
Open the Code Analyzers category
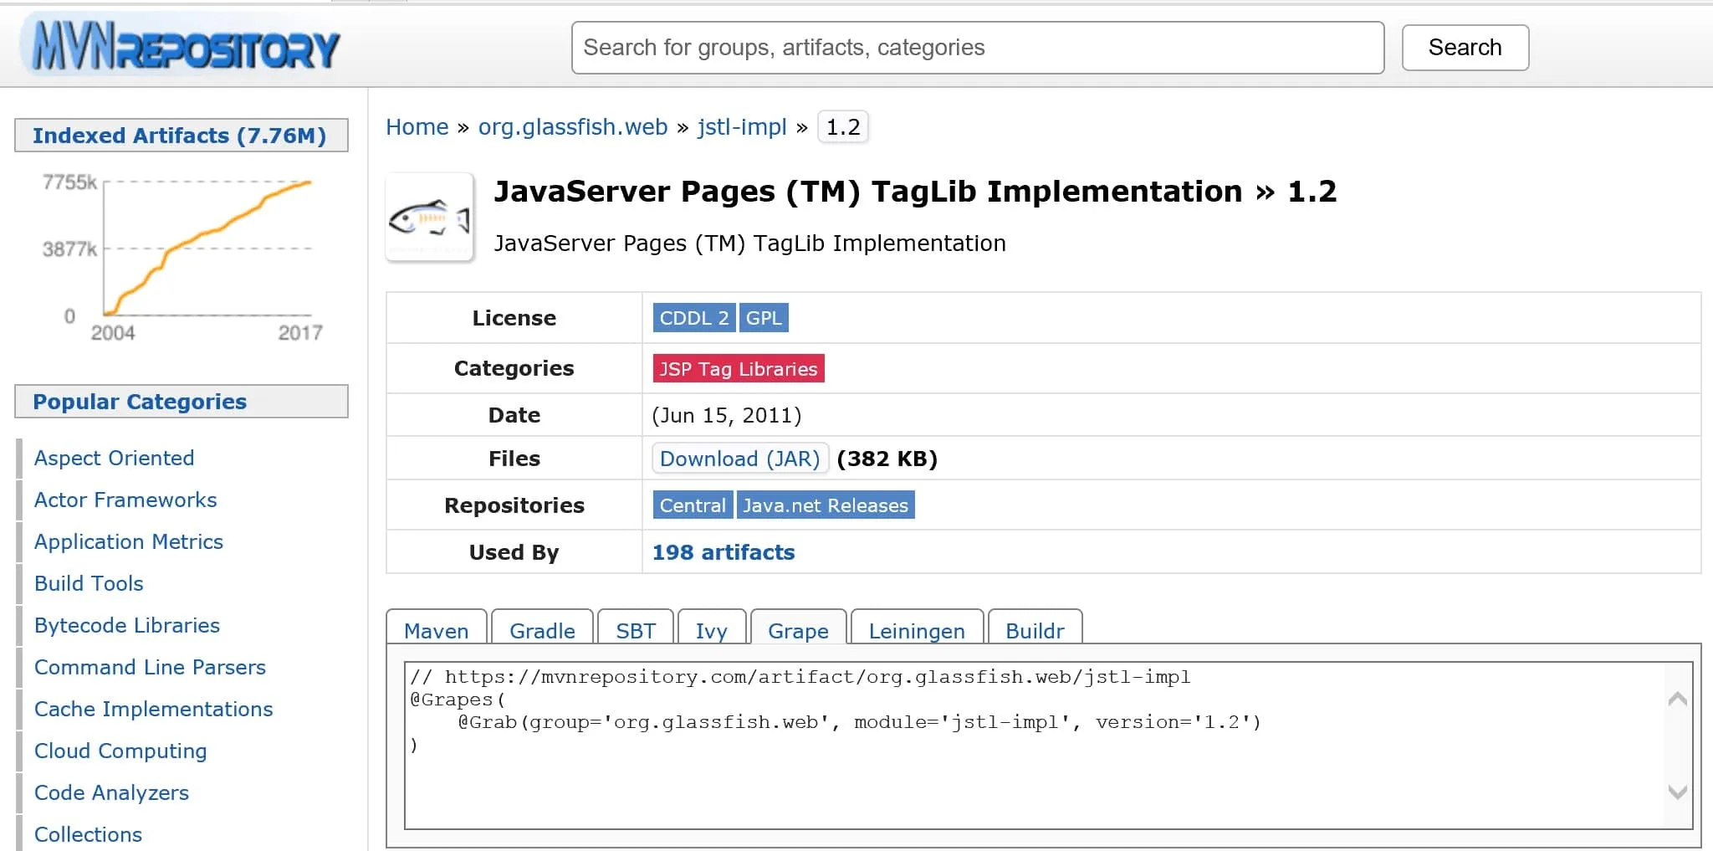pos(111,792)
